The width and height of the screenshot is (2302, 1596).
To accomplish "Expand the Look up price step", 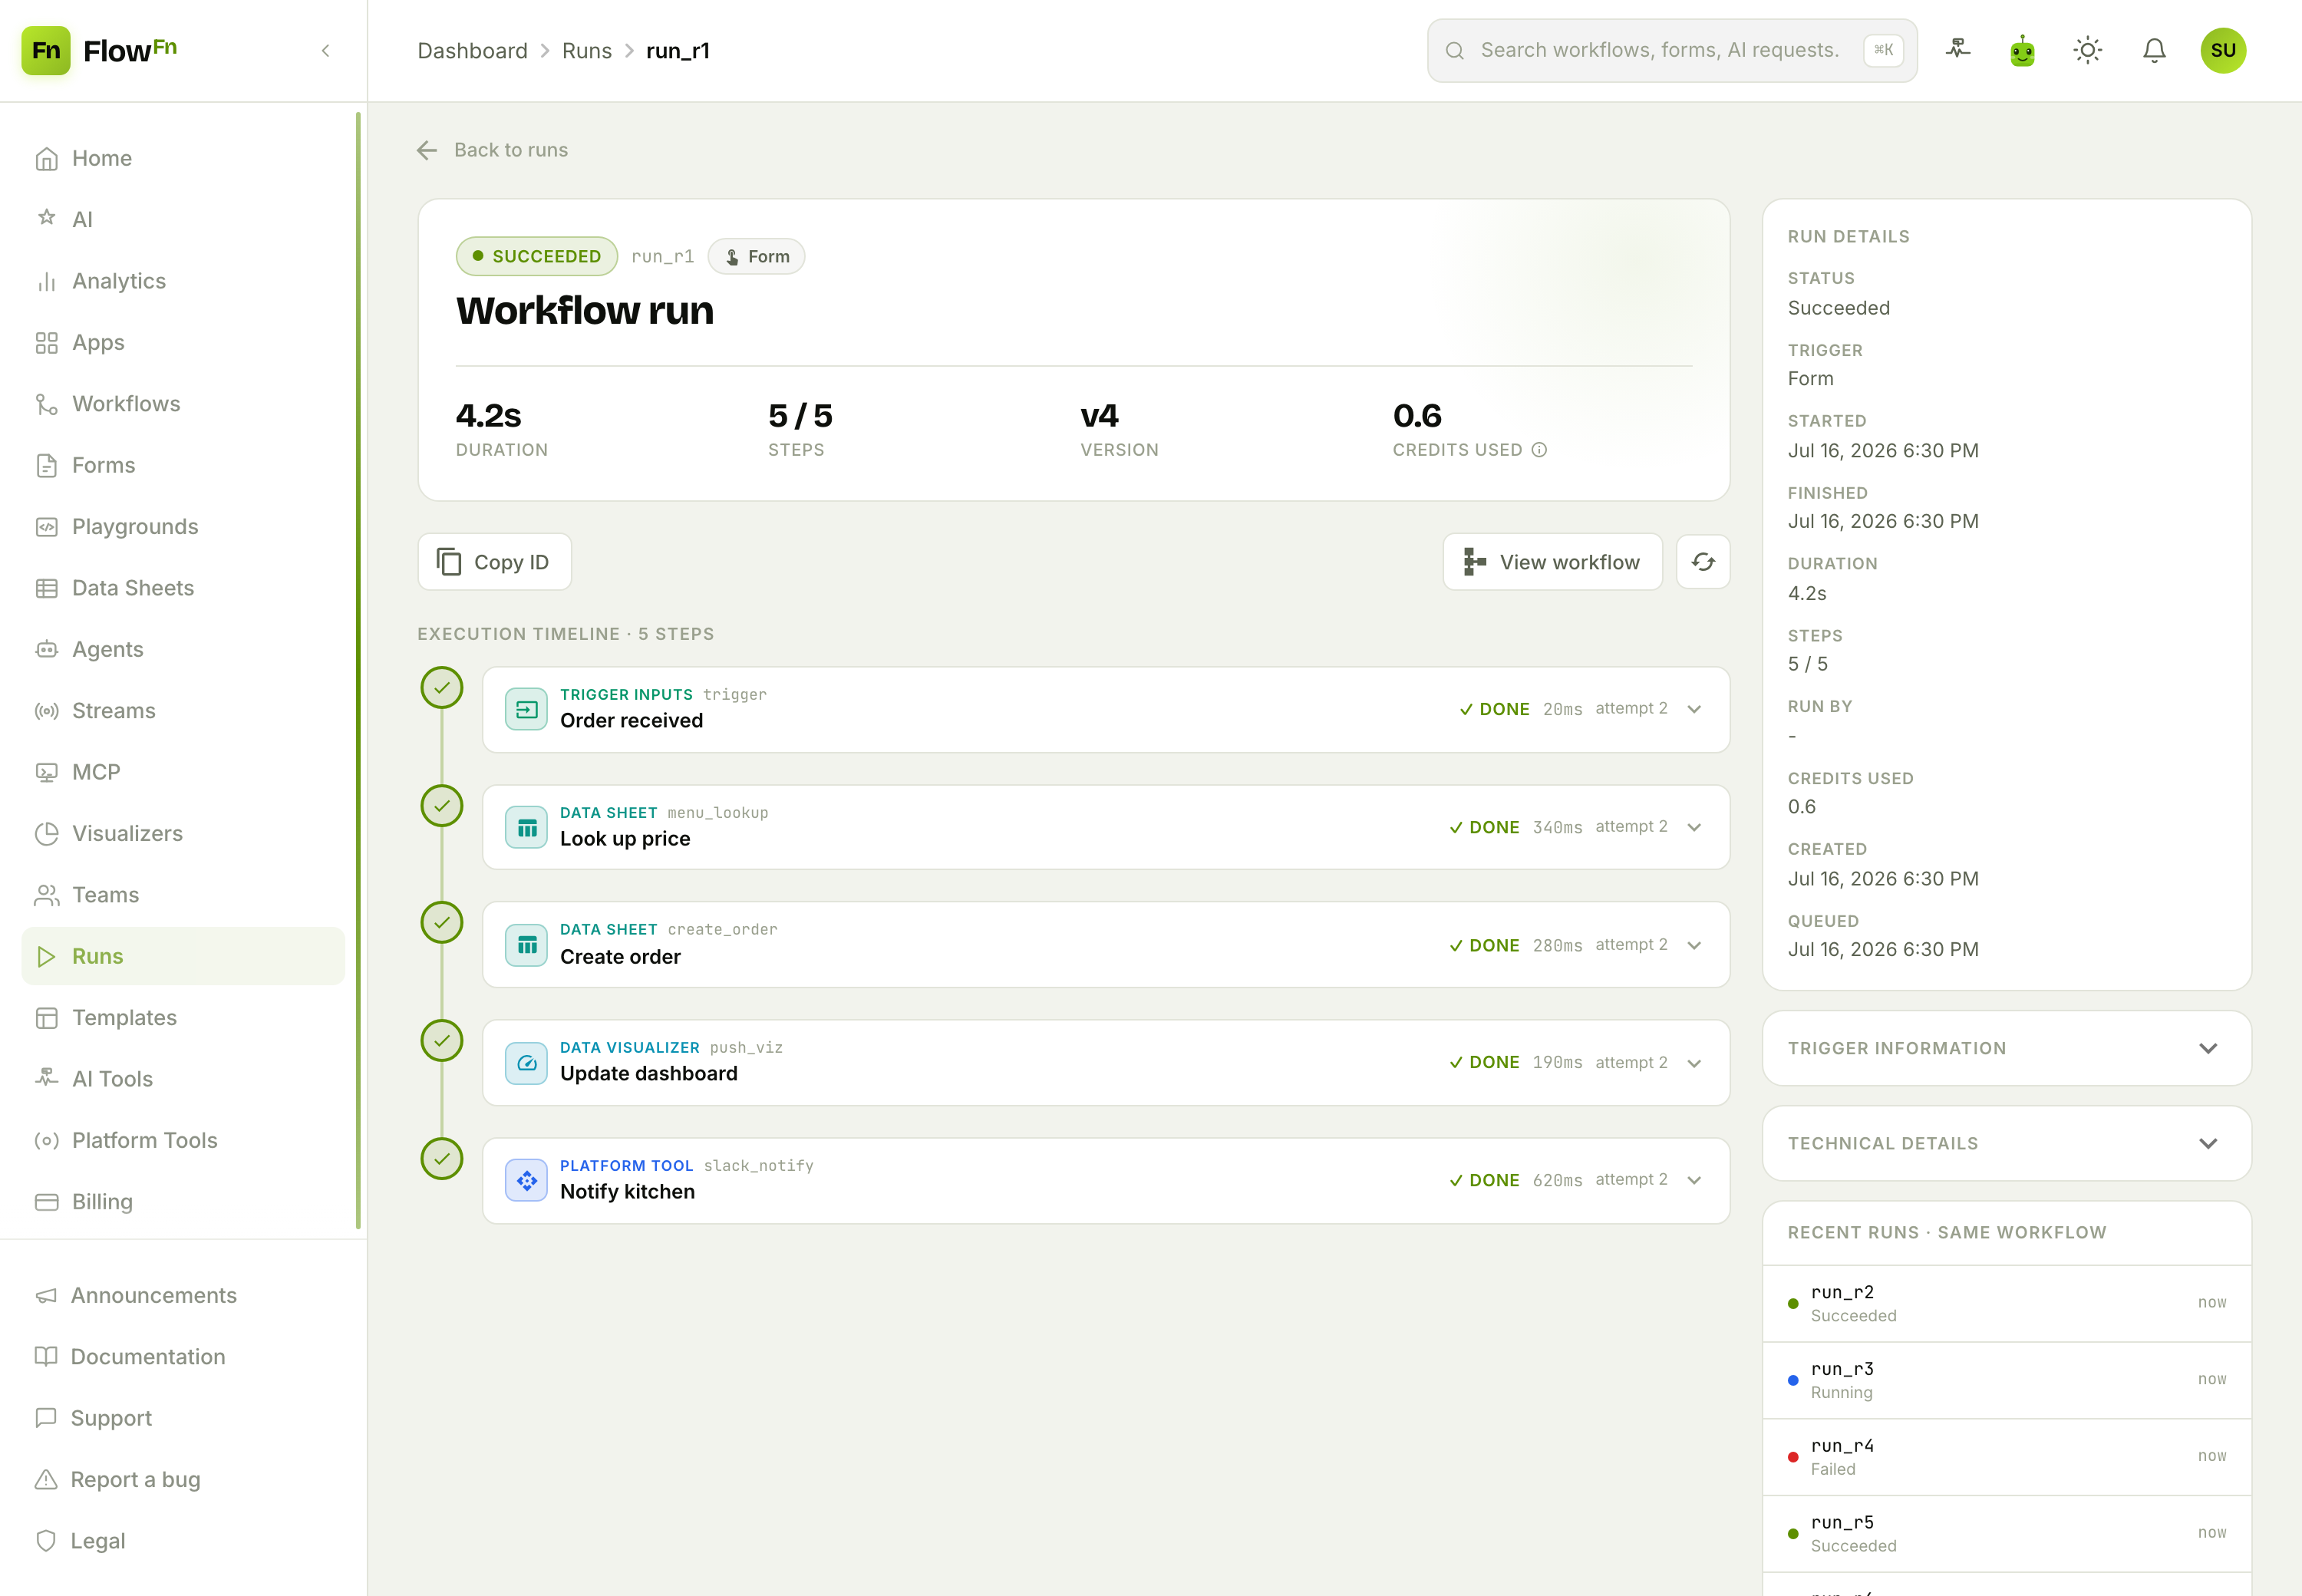I will pyautogui.click(x=1694, y=827).
